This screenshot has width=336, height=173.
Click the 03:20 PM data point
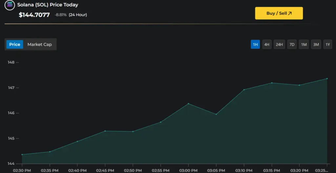(299, 85)
